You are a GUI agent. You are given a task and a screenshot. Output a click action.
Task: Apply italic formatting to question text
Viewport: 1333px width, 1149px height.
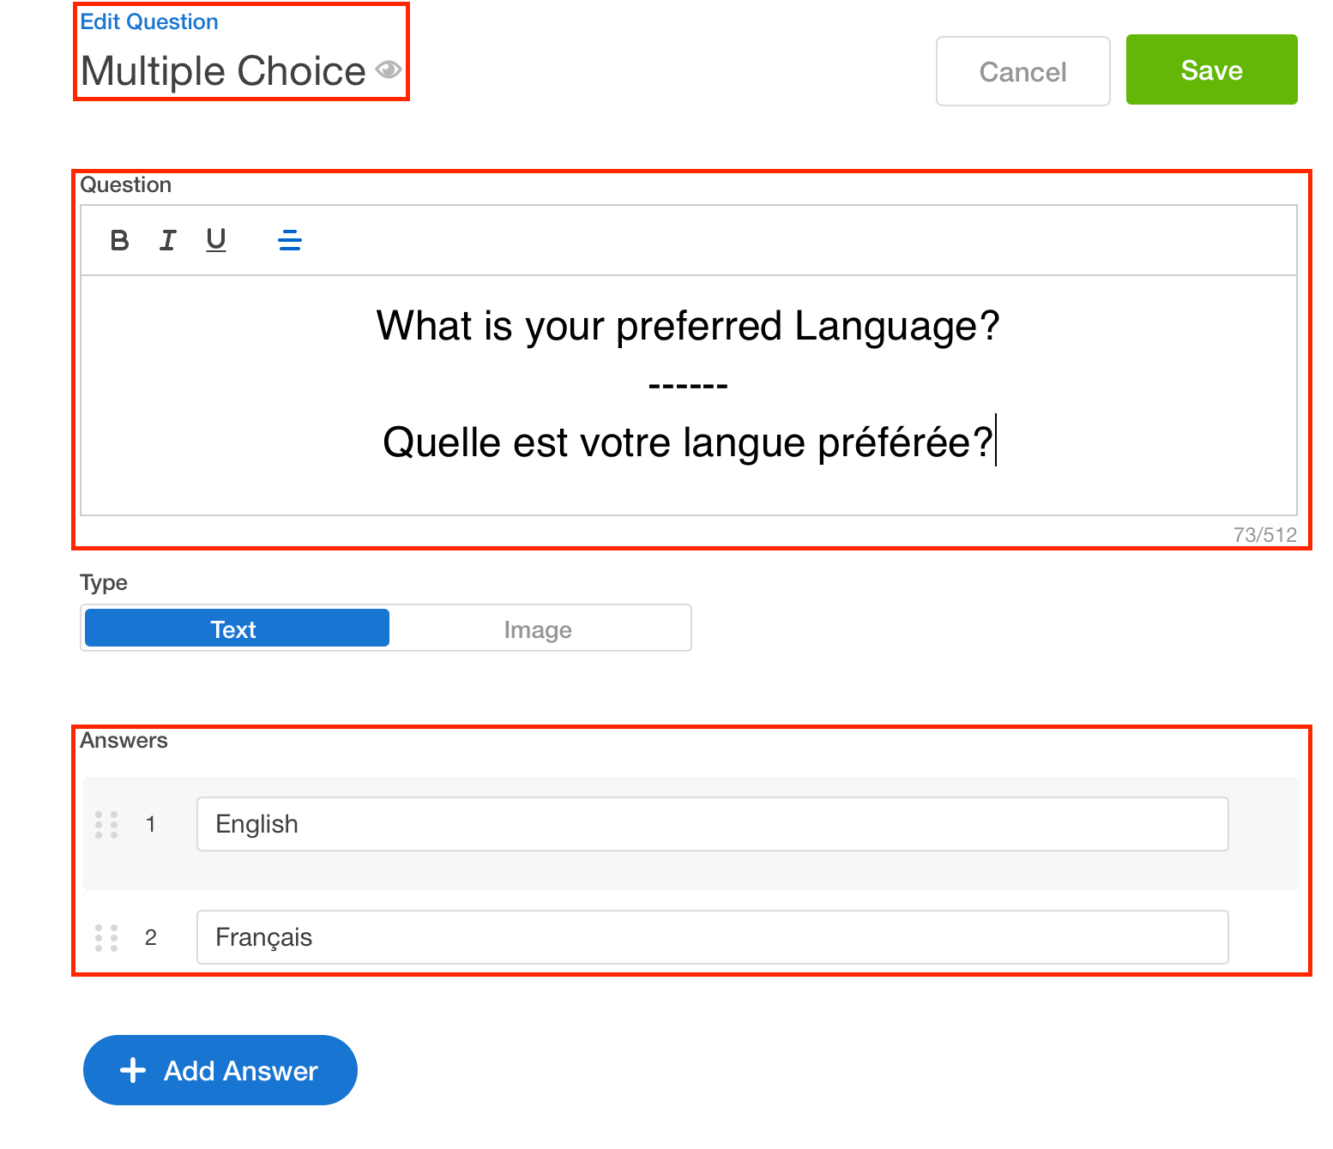tap(168, 240)
